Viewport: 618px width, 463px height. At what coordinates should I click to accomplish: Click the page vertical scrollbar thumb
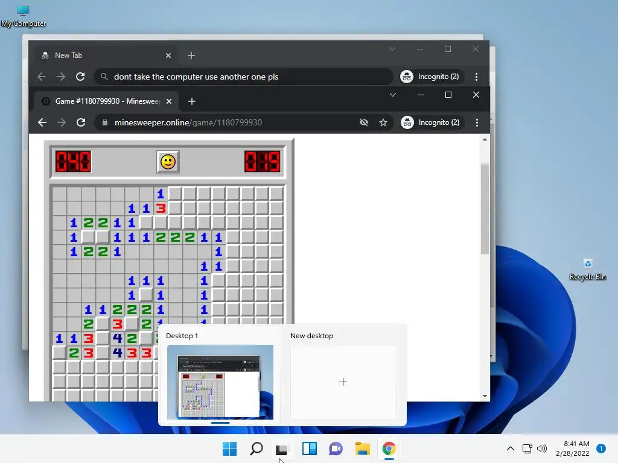click(x=485, y=209)
